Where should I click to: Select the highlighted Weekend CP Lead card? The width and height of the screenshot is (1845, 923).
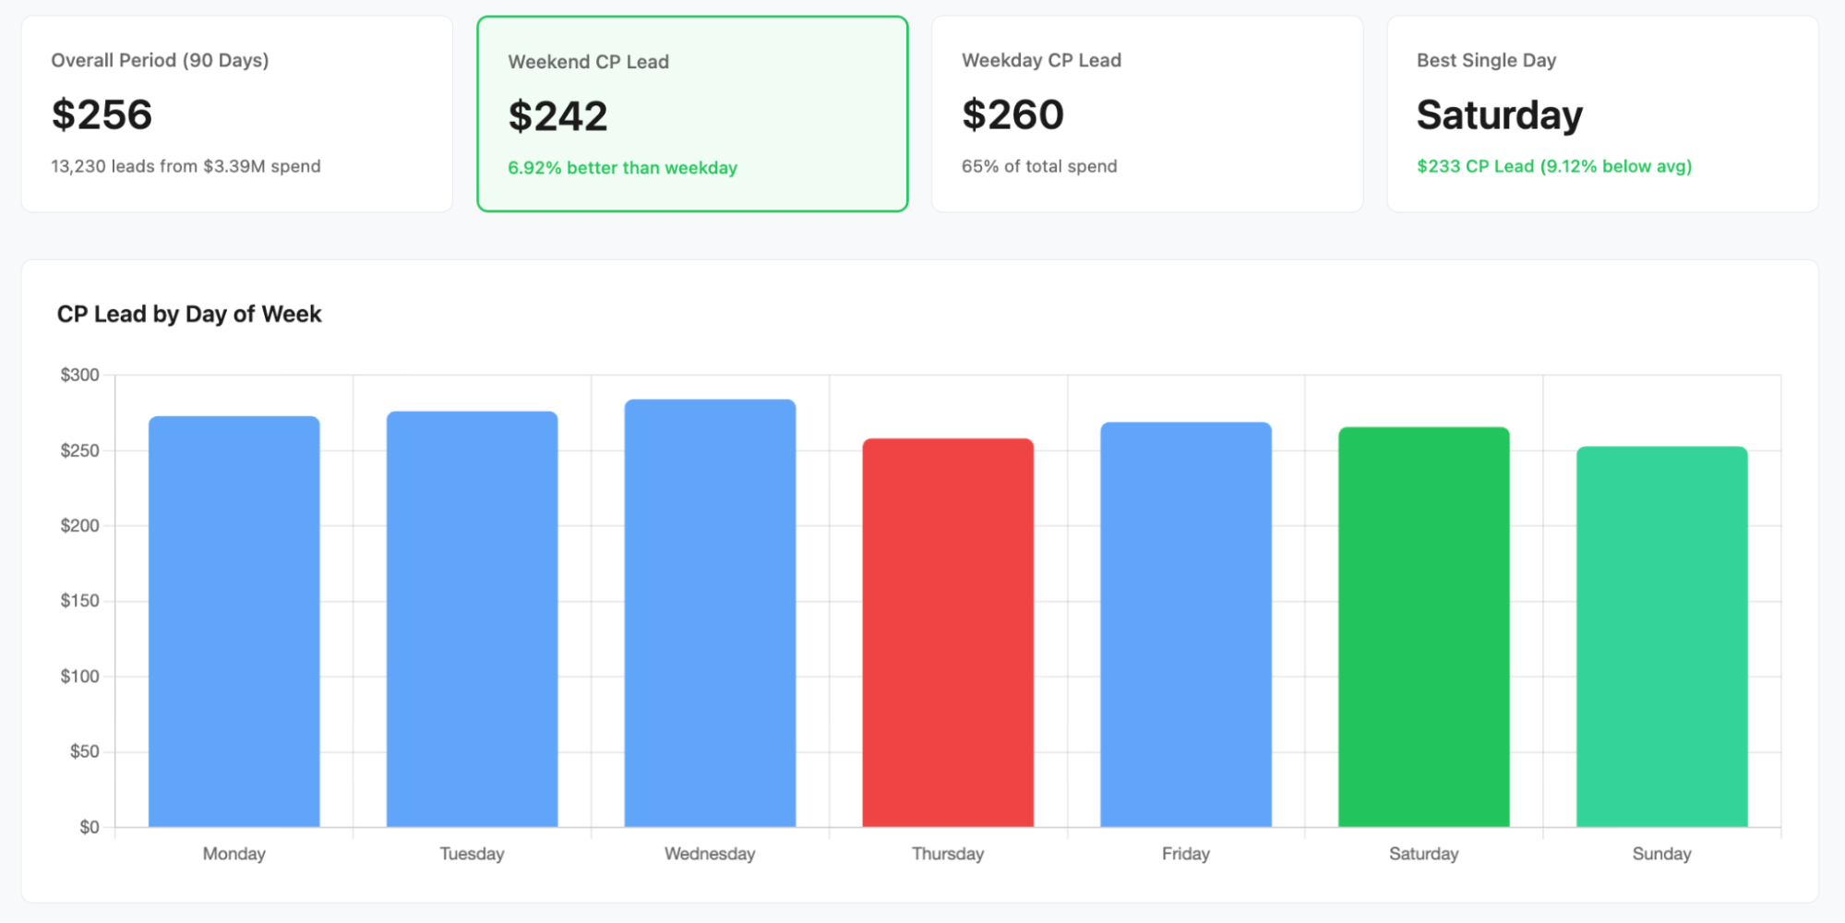pyautogui.click(x=692, y=114)
